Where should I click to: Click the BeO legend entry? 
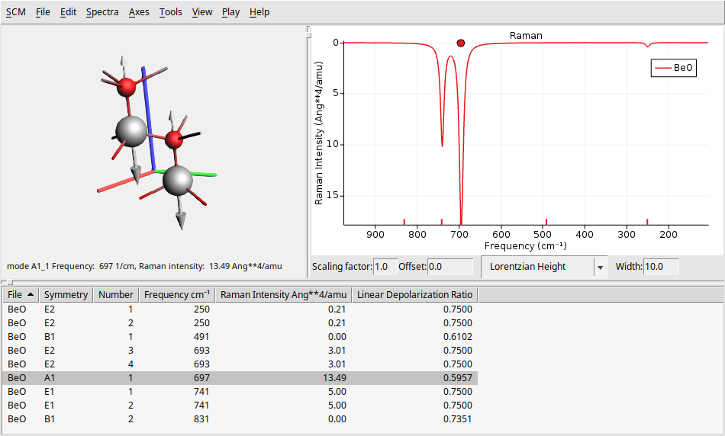[x=673, y=69]
